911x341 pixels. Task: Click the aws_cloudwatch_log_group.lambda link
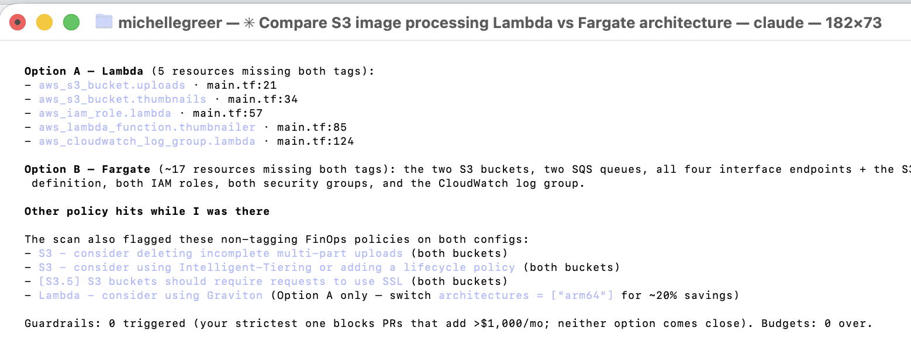(147, 141)
